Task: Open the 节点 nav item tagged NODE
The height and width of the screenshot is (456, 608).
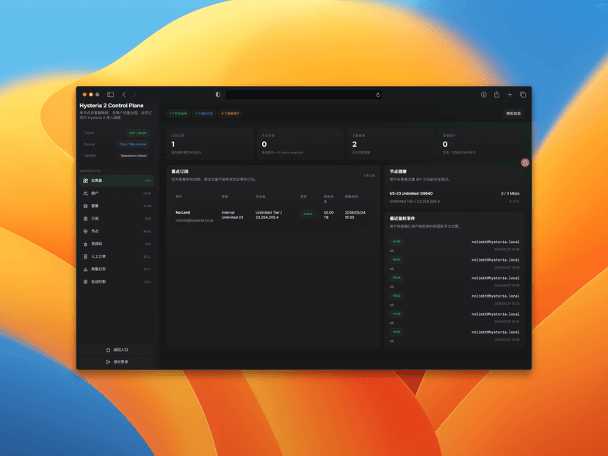Action: (117, 231)
